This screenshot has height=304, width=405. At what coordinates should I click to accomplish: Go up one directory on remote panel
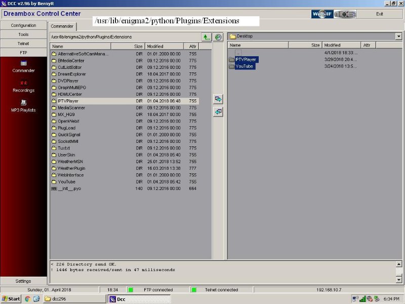[206, 37]
